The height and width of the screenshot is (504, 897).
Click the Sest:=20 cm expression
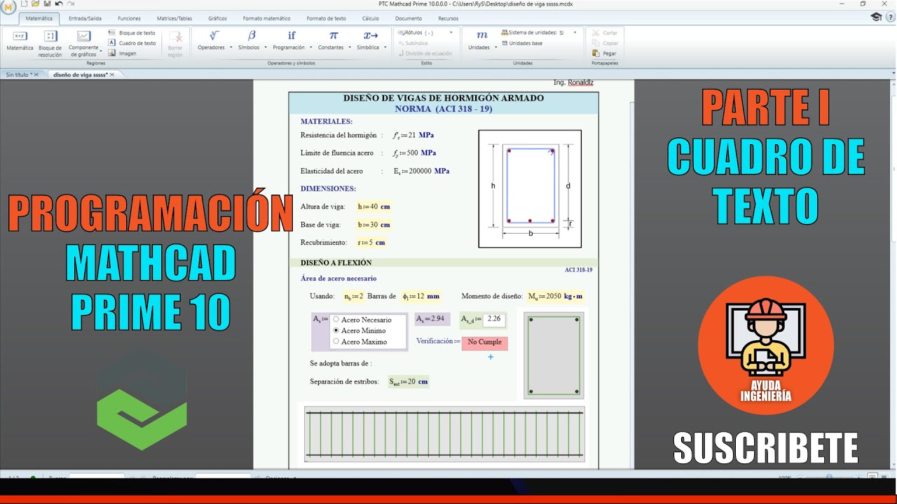(409, 381)
